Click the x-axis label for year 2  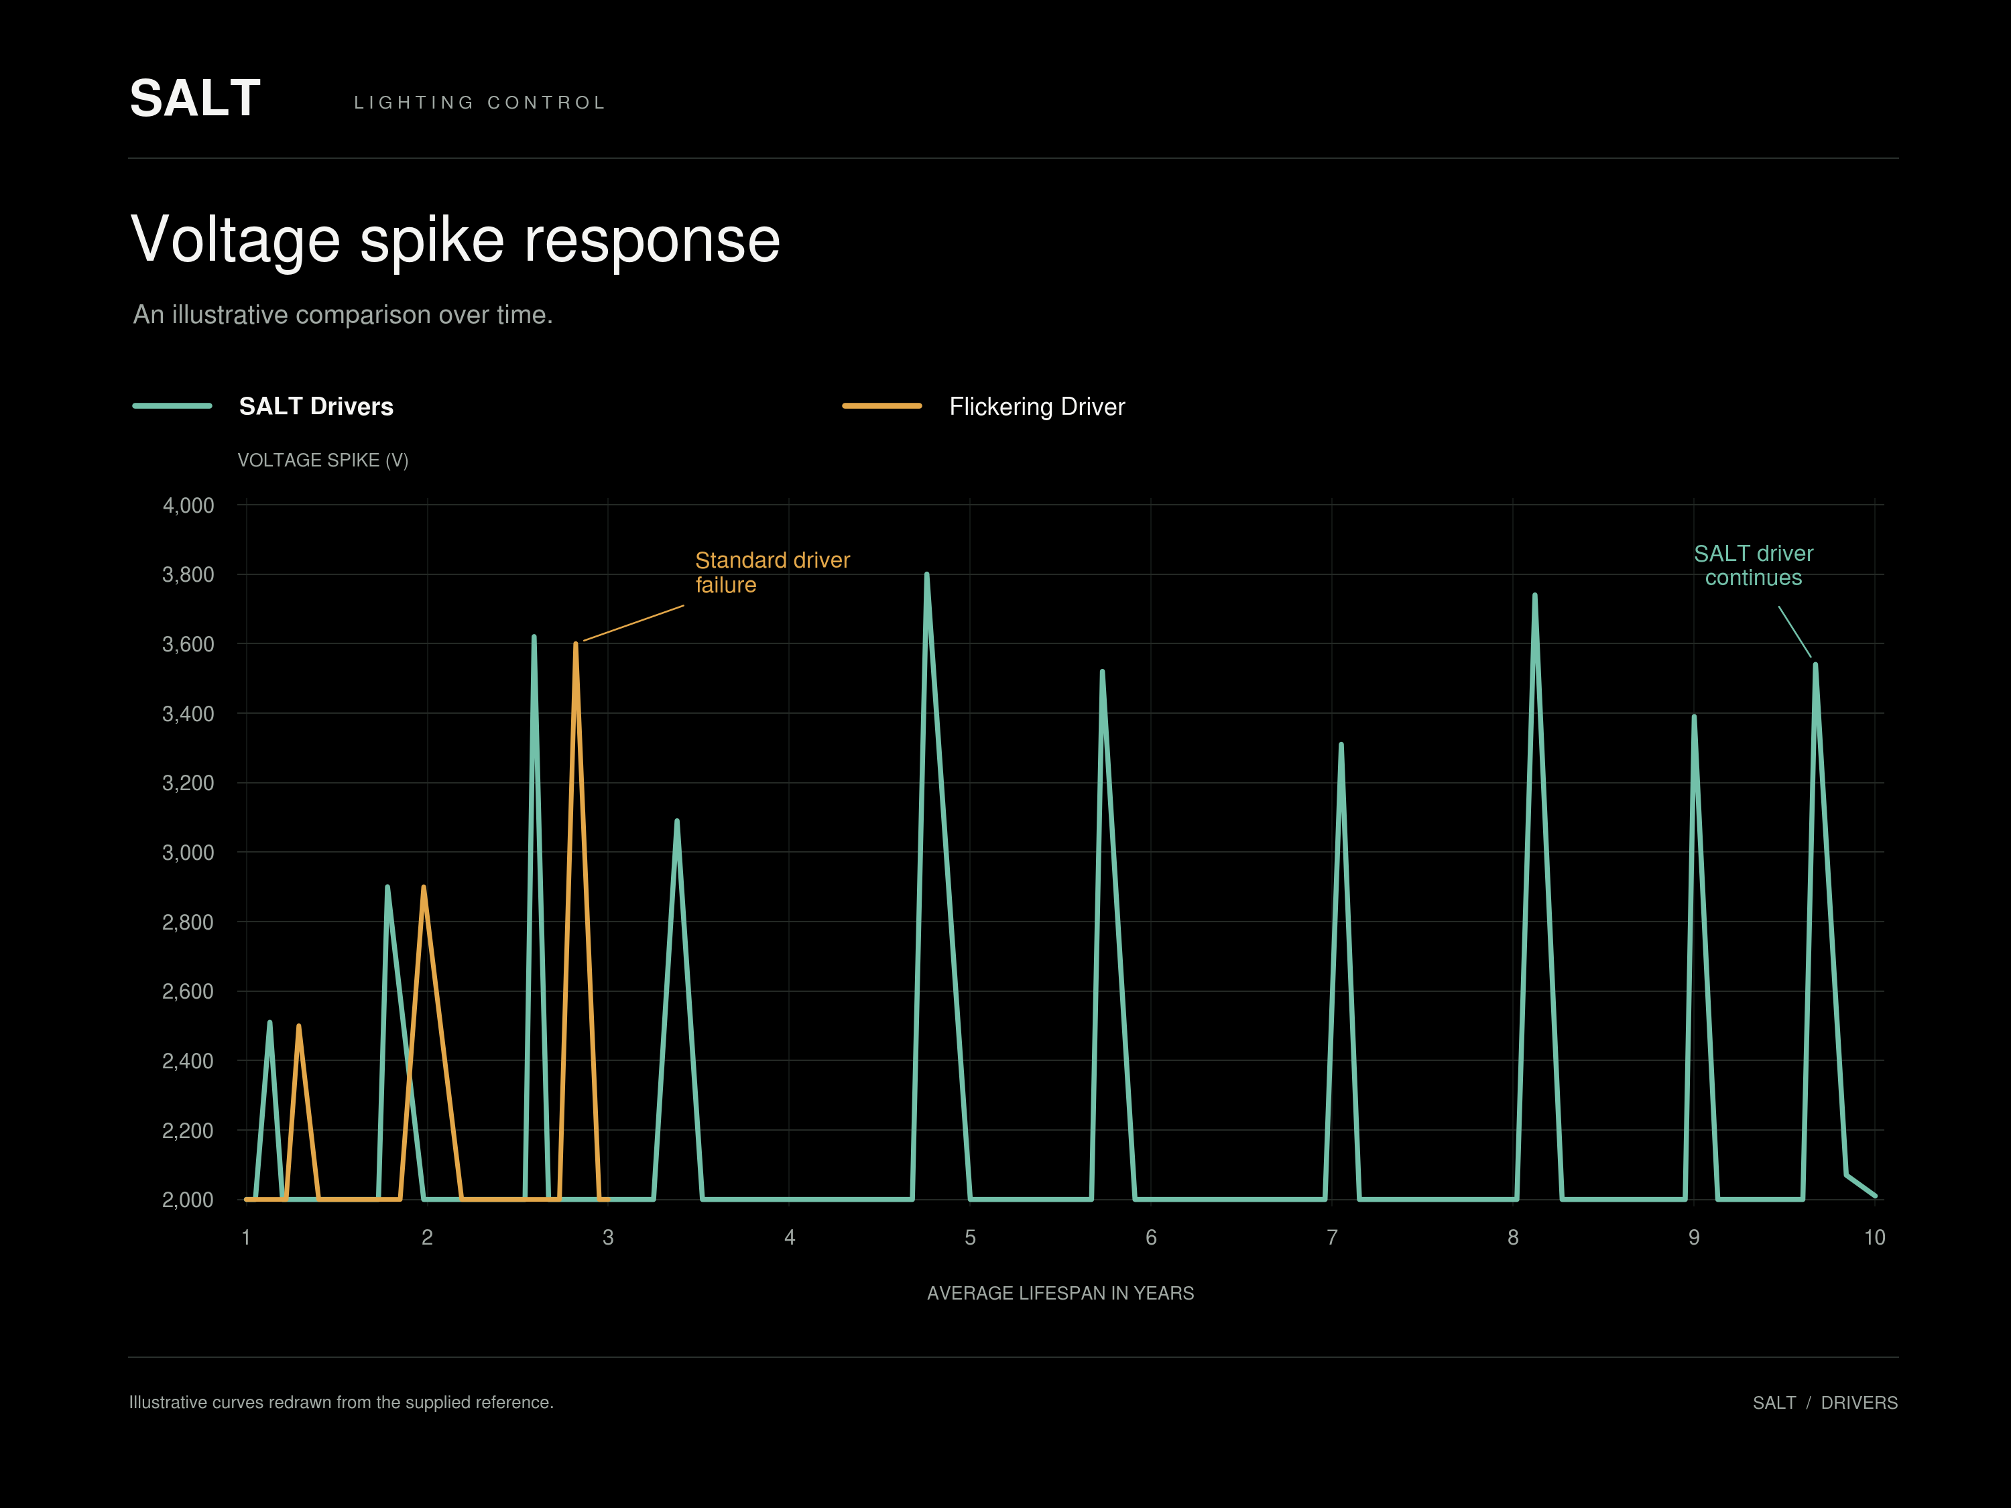[427, 1237]
